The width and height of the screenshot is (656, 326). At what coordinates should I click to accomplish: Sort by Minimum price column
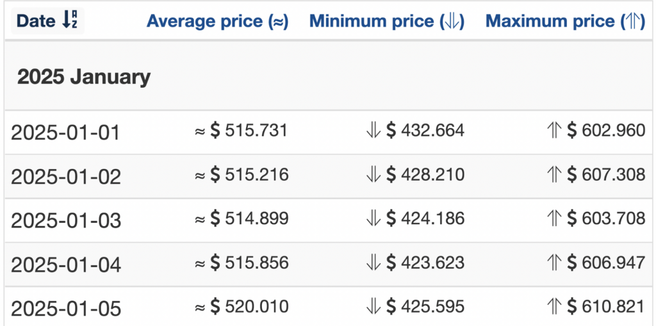tap(387, 21)
